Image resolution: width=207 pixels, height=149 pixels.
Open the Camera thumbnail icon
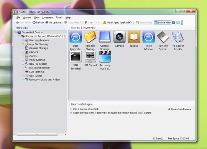(119, 37)
